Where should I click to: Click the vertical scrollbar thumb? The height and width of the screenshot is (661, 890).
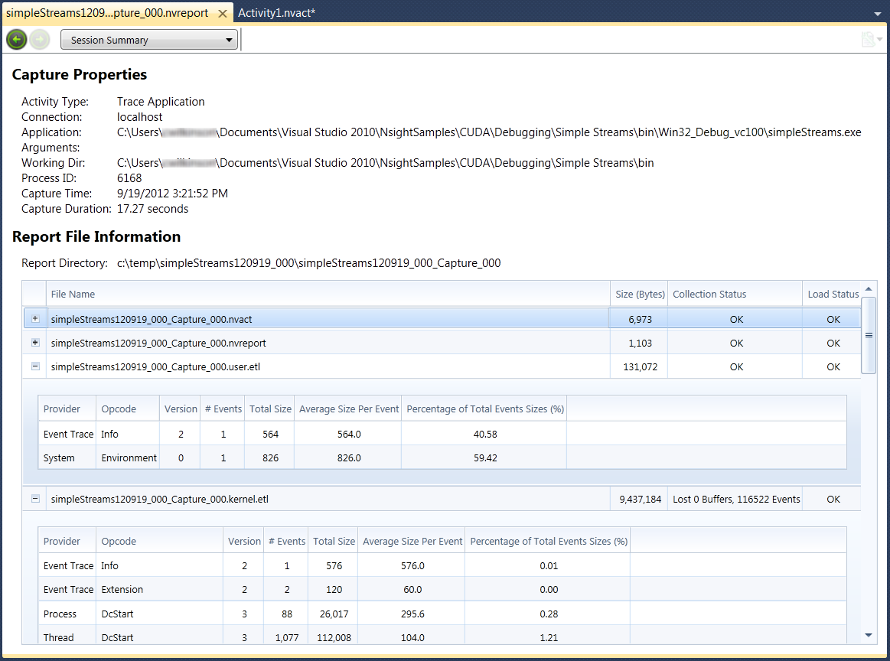(x=869, y=335)
